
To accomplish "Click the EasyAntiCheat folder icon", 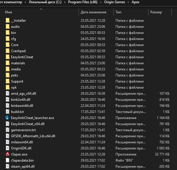I will (8, 57).
